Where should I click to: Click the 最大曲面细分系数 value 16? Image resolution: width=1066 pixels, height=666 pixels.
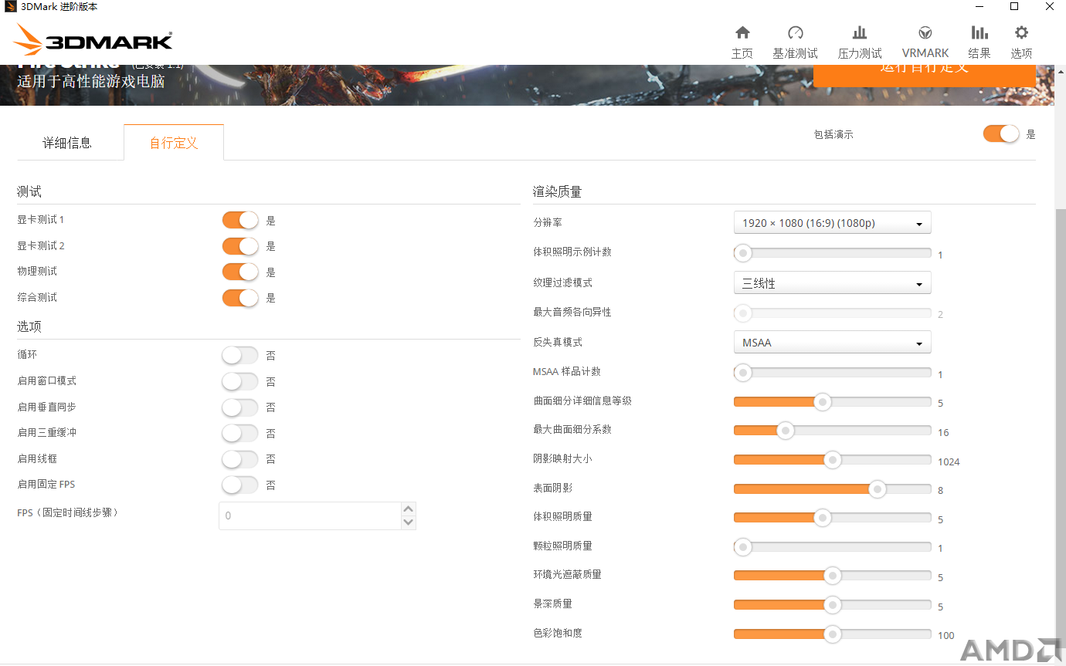[x=943, y=433]
